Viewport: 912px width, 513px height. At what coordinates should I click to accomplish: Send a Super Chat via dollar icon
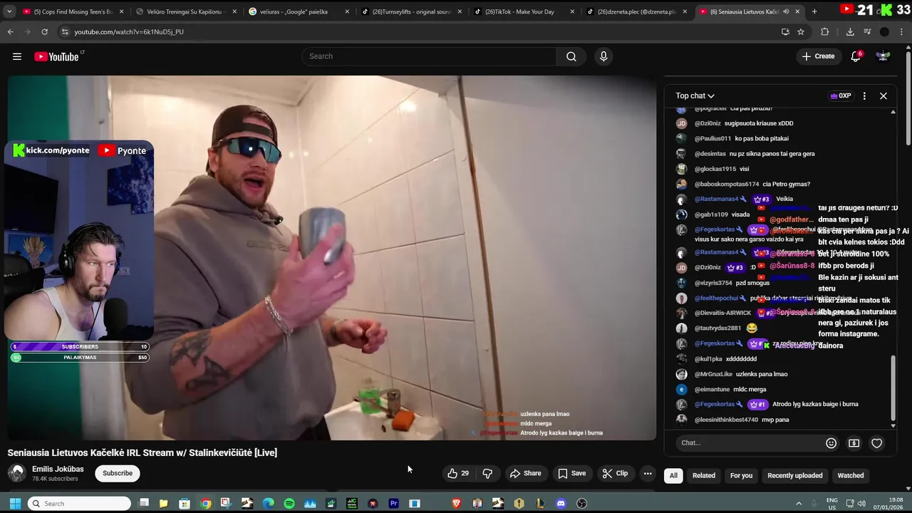pos(854,443)
